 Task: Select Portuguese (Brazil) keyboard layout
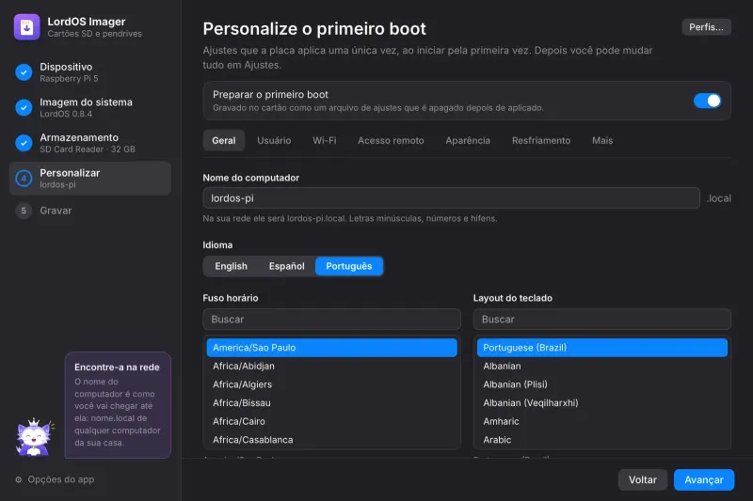pyautogui.click(x=602, y=348)
